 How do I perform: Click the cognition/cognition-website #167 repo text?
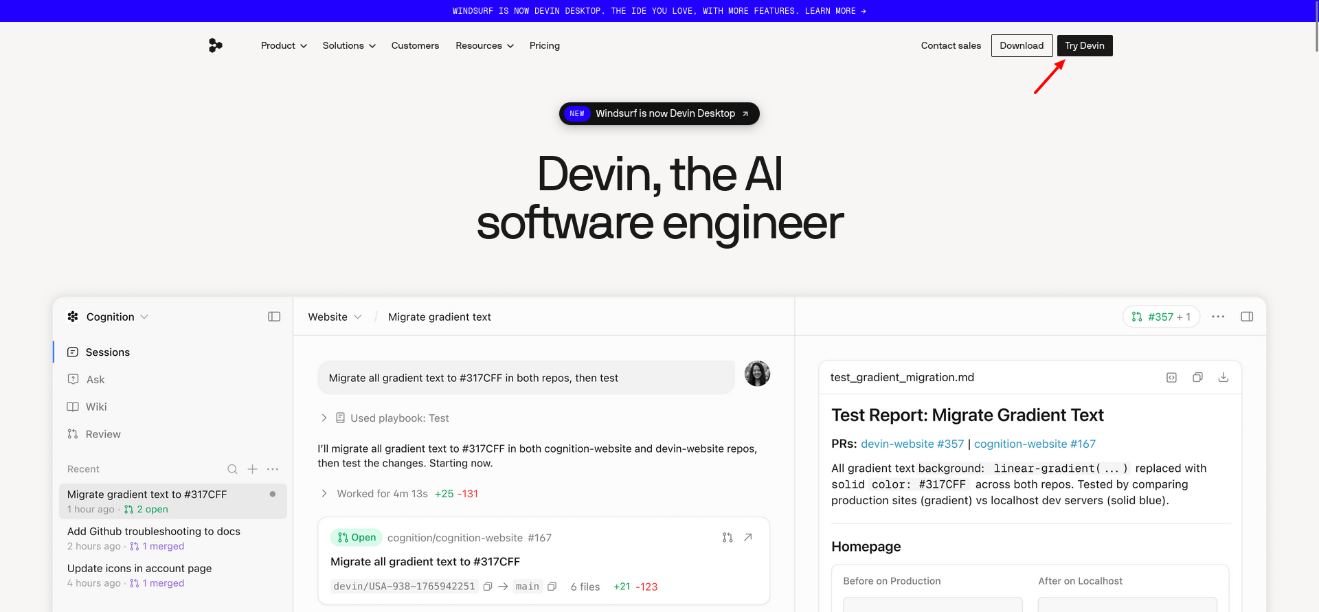[469, 538]
